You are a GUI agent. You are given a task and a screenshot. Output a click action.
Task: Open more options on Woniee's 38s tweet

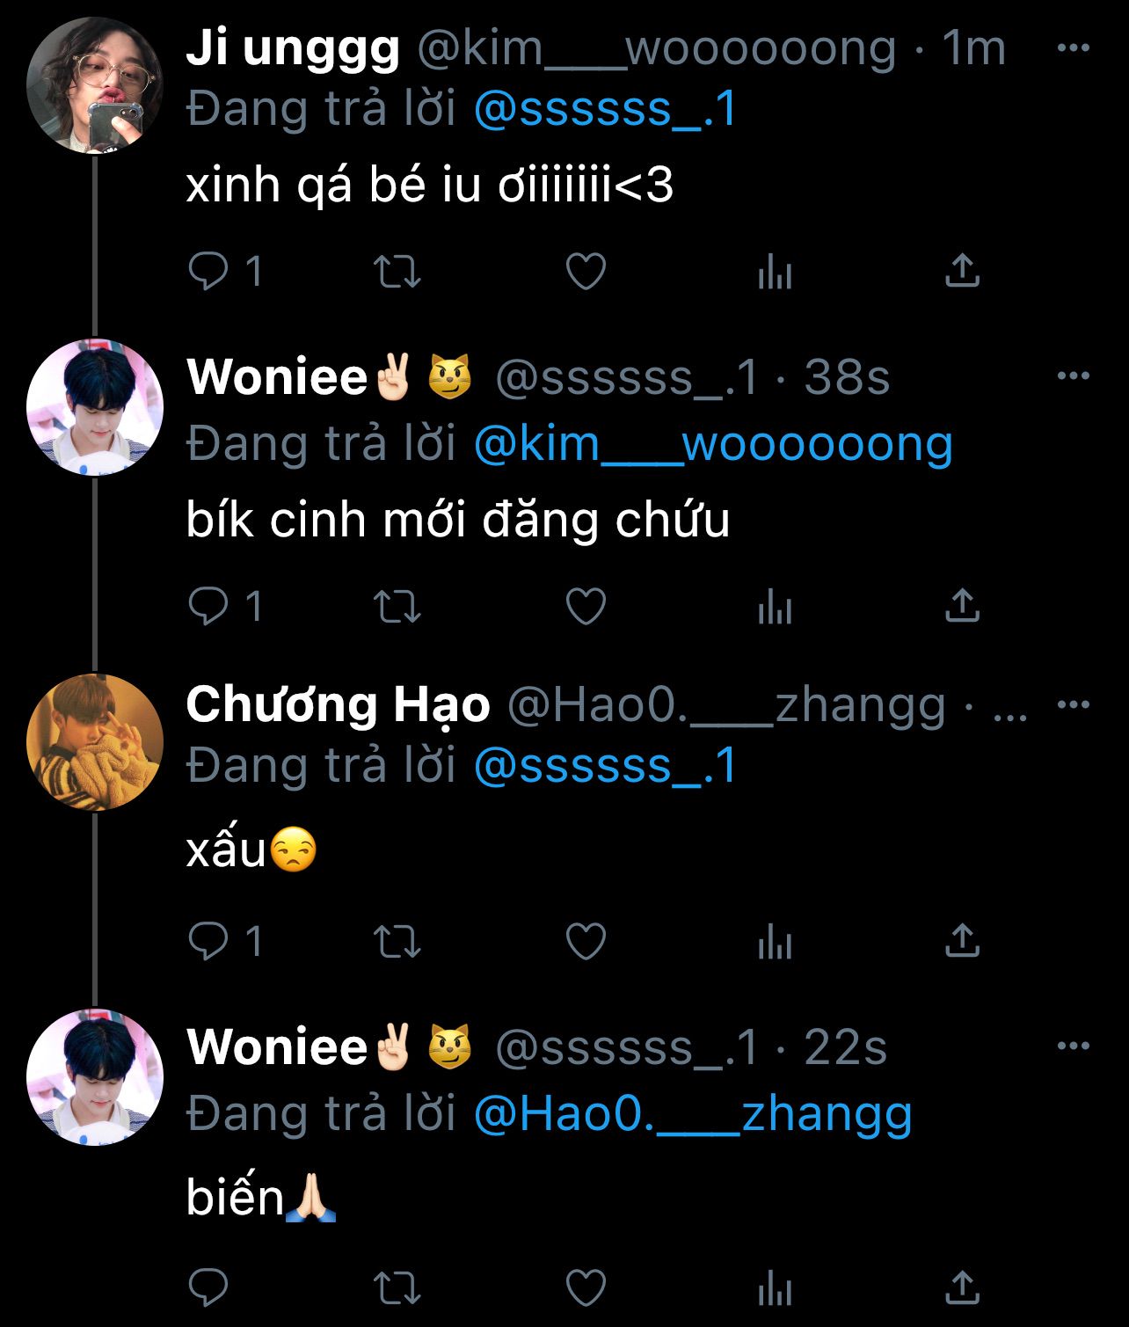(1073, 375)
